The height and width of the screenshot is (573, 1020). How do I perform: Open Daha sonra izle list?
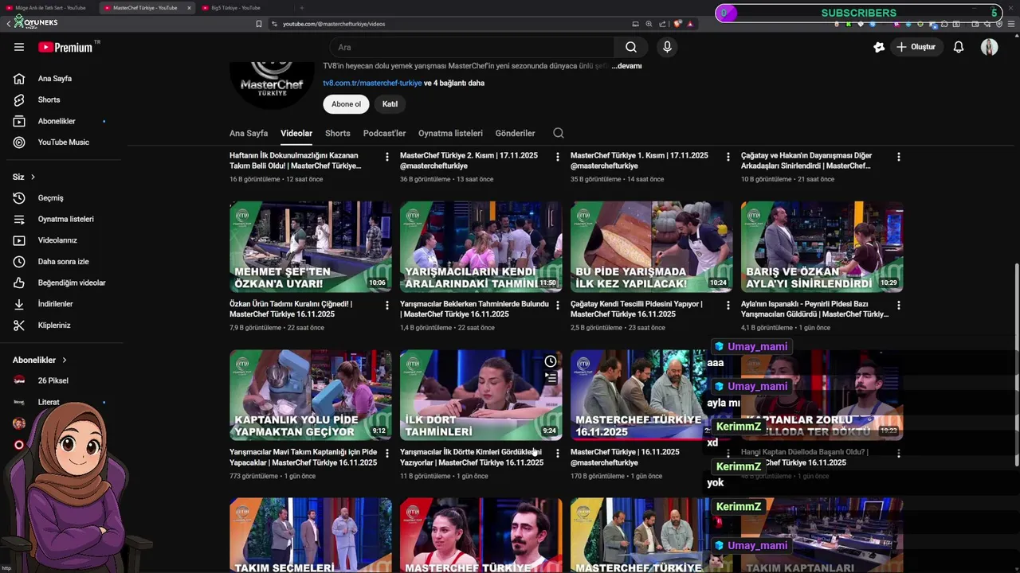click(x=64, y=261)
